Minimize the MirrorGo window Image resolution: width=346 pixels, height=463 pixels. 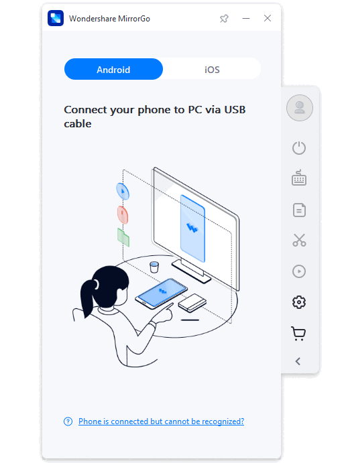coord(246,18)
